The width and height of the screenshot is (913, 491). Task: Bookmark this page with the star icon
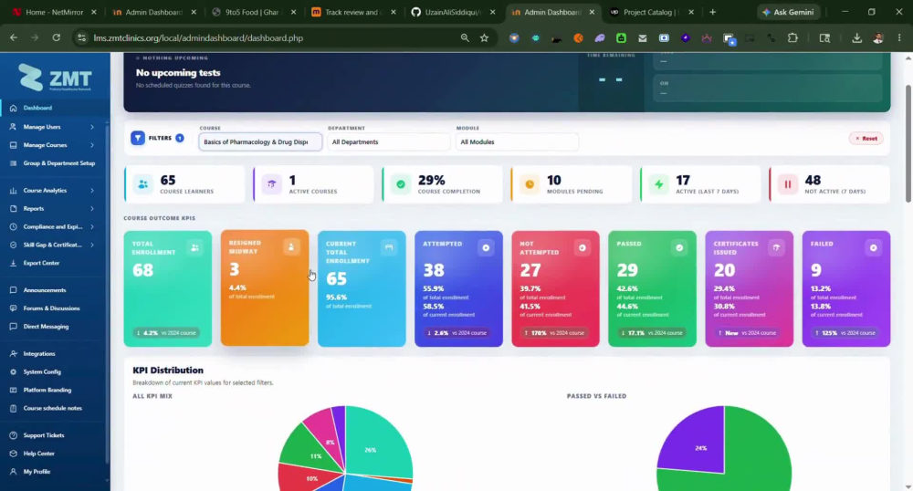[484, 37]
